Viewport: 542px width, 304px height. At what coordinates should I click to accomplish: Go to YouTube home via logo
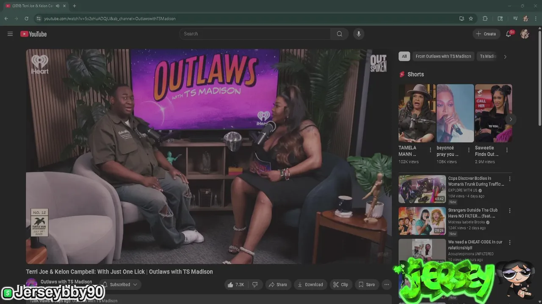click(33, 34)
